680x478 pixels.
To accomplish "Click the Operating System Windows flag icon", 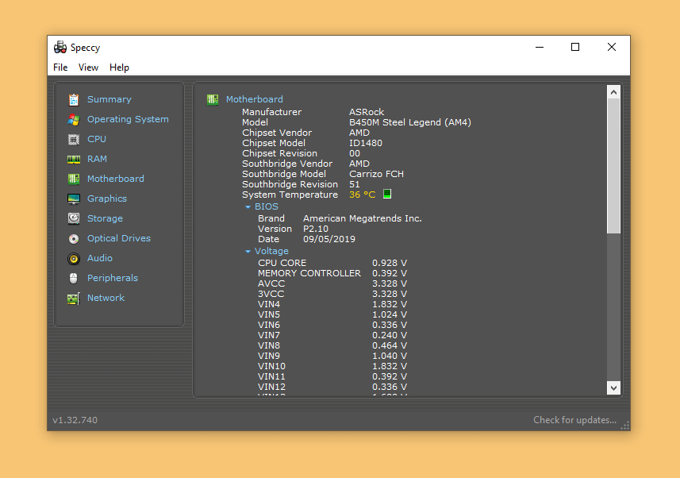I will click(74, 119).
